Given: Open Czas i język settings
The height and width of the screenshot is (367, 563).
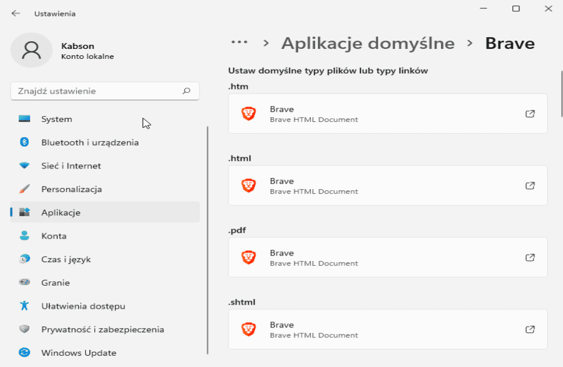Looking at the screenshot, I should coord(105,259).
